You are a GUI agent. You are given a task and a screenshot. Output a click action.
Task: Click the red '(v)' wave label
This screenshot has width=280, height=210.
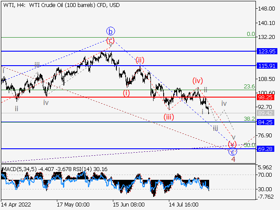232,144
